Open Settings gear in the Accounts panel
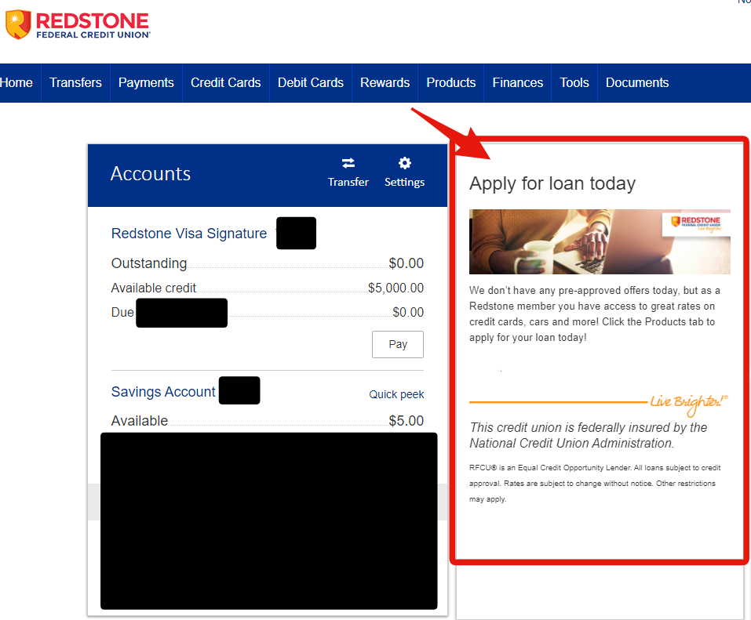Screen dimensions: 751x620 (x=404, y=165)
